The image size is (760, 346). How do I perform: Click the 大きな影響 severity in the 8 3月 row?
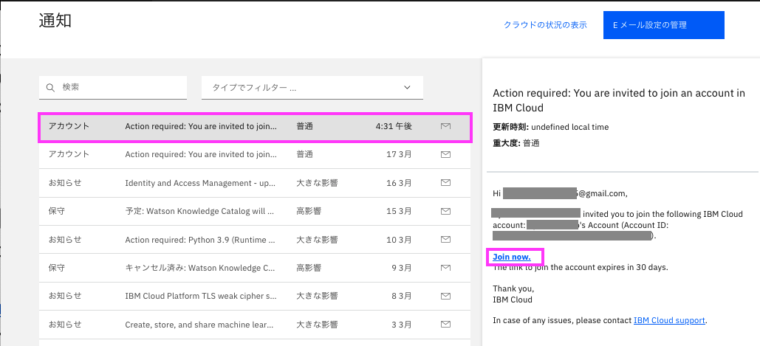click(317, 295)
